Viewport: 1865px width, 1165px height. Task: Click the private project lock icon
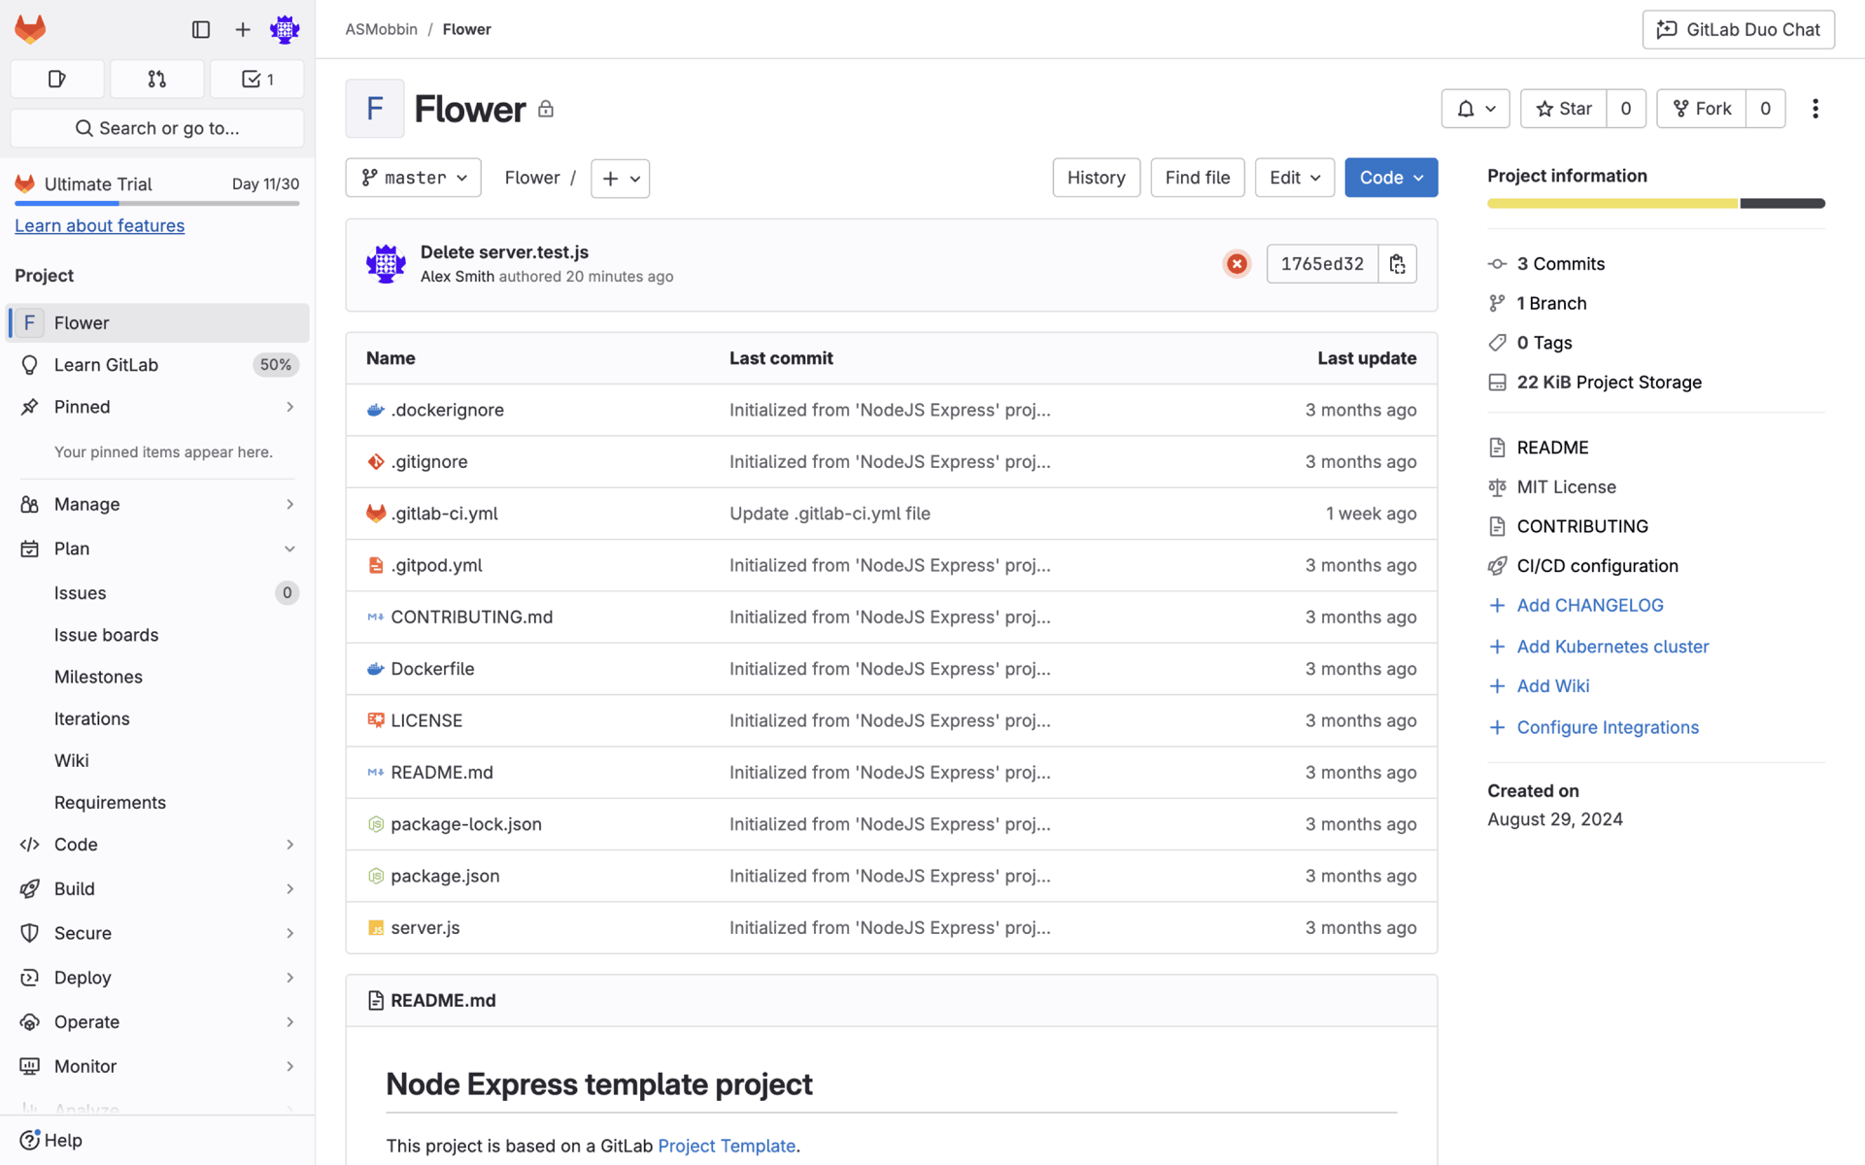546,109
